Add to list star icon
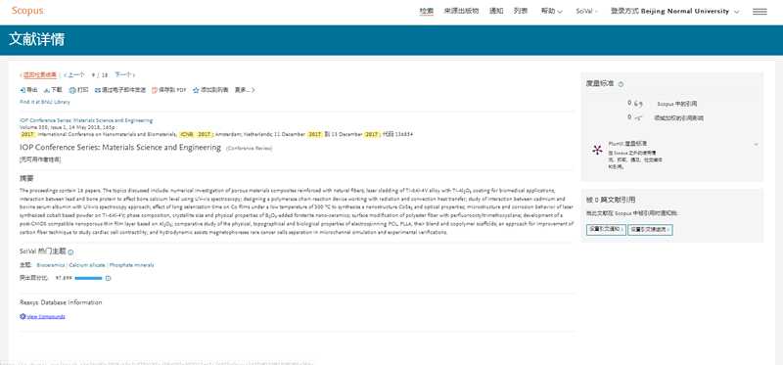The image size is (783, 365). [x=196, y=90]
